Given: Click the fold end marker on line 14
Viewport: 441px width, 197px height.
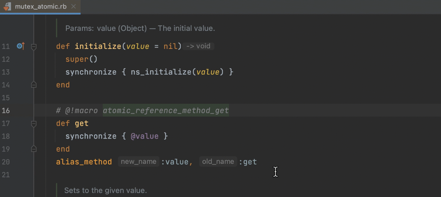Looking at the screenshot, I should [34, 85].
